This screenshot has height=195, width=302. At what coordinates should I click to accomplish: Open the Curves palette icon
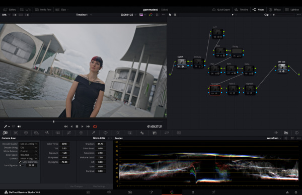(x=69, y=133)
